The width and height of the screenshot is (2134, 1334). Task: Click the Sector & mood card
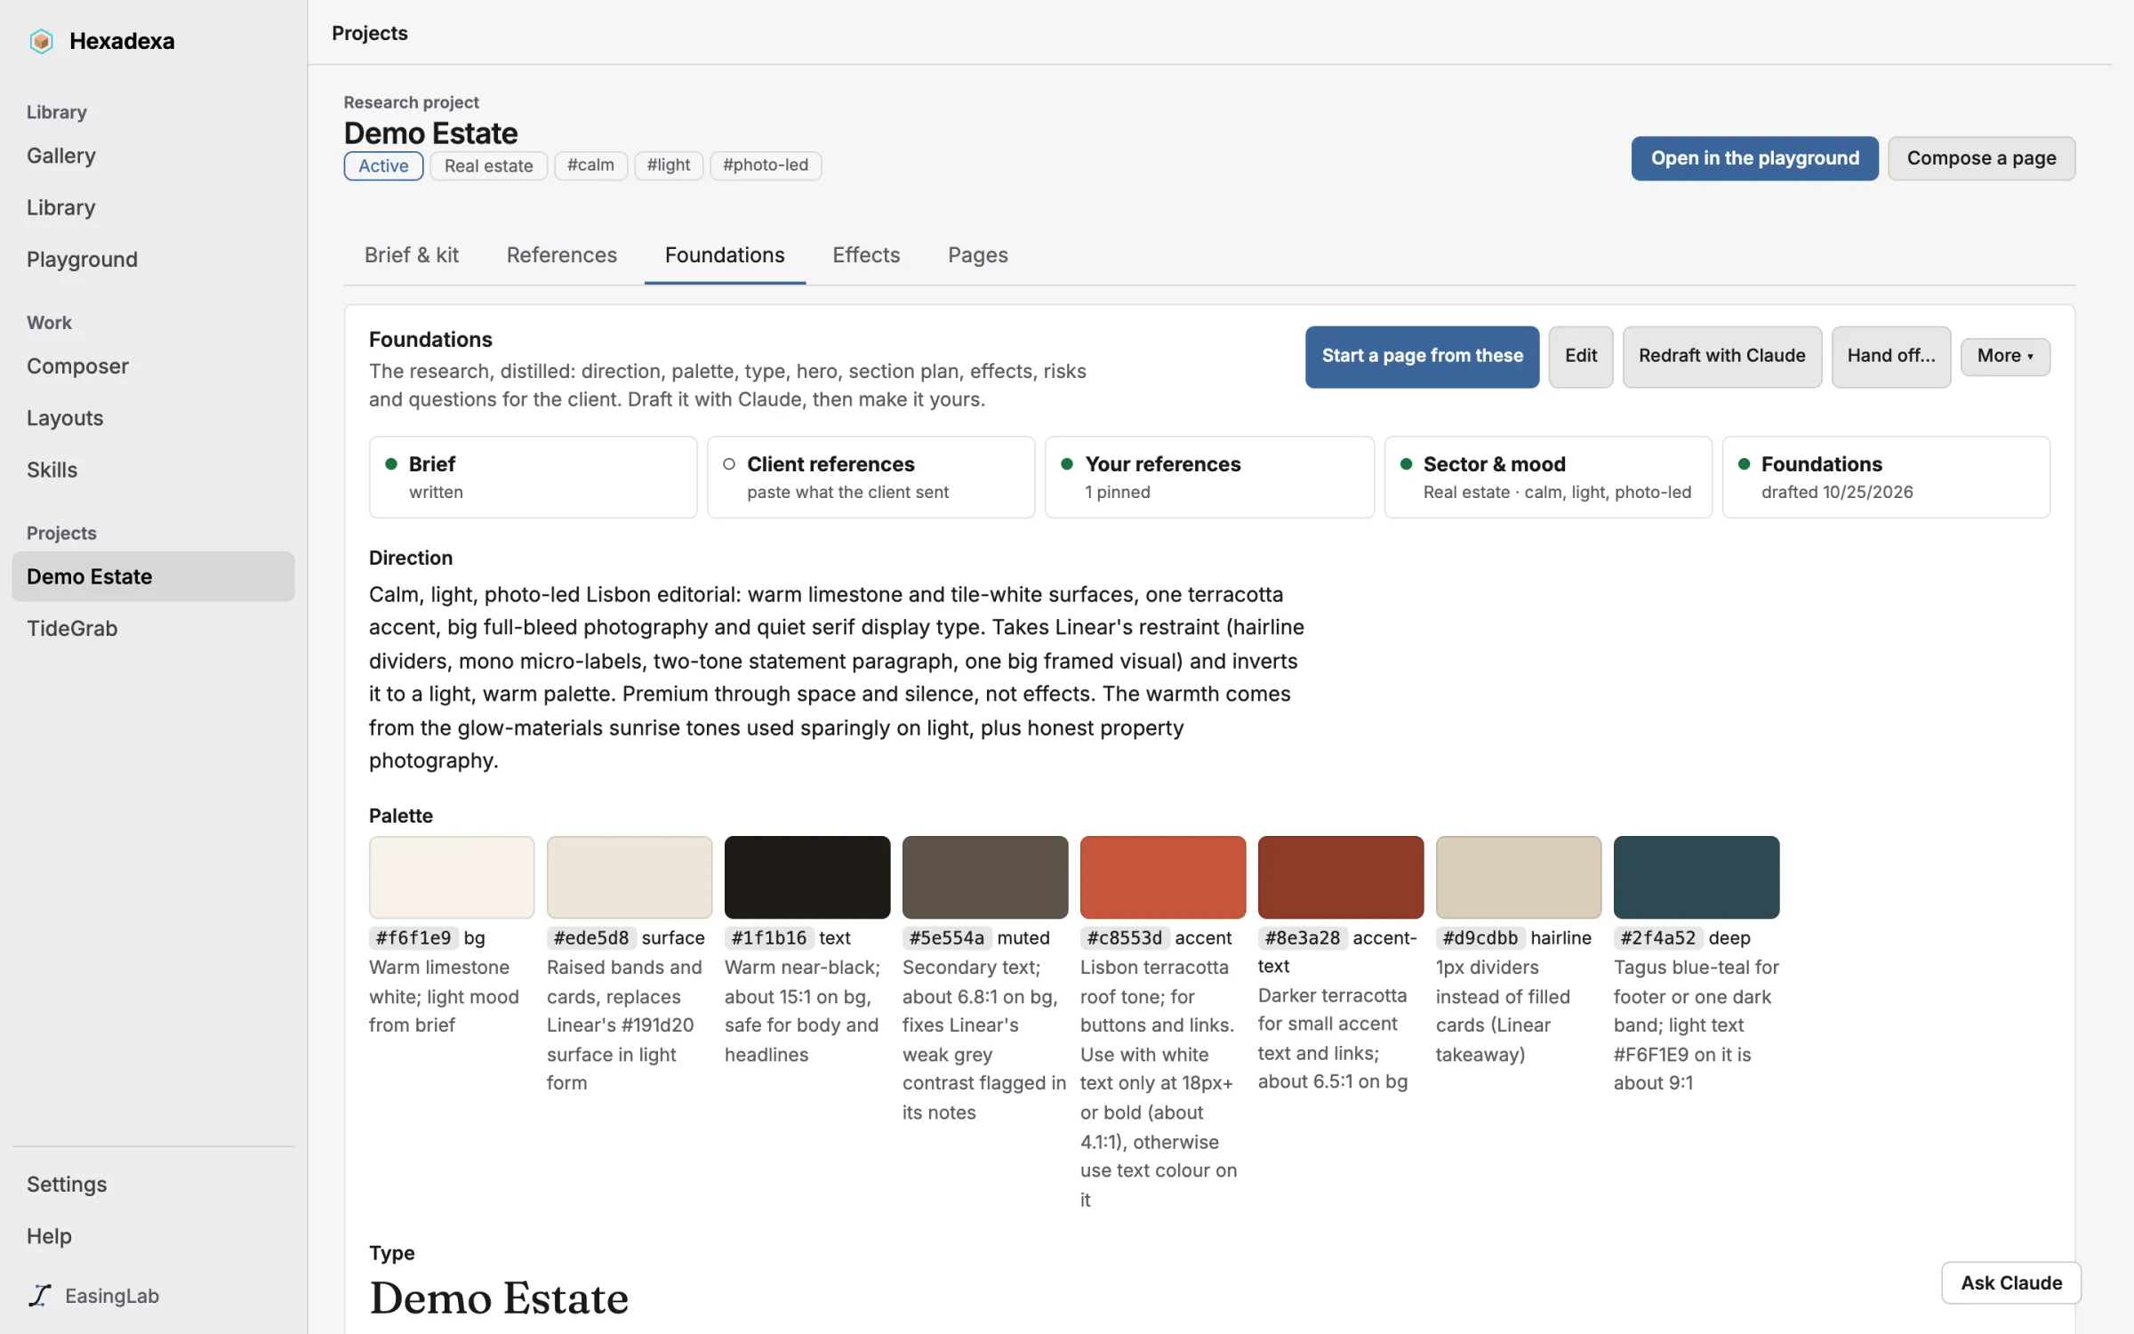[x=1548, y=477]
